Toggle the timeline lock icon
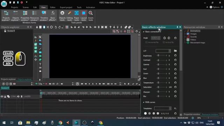The image size is (224, 126). point(5,97)
